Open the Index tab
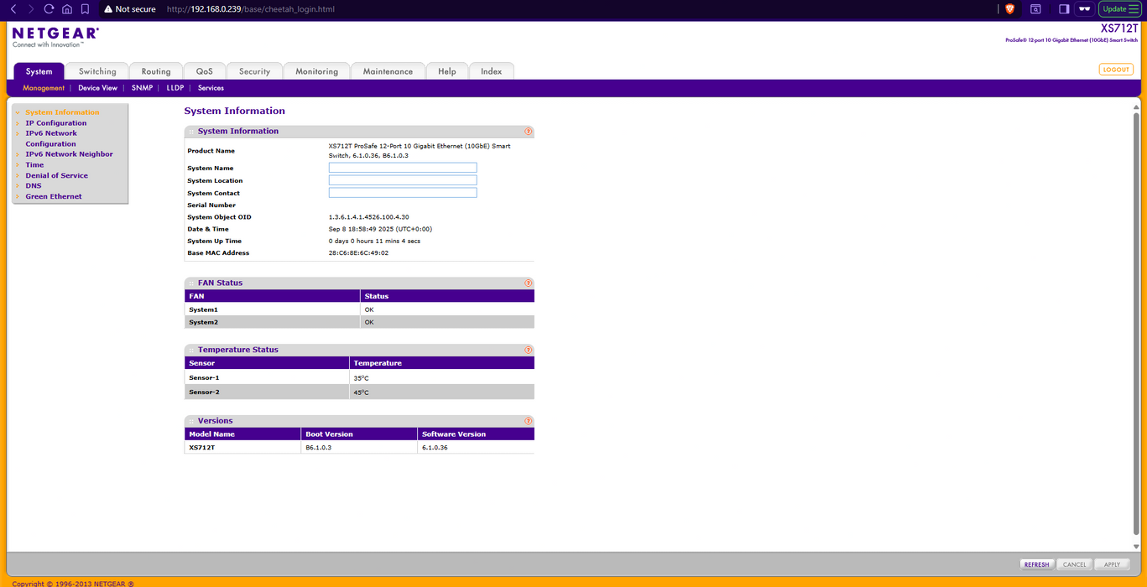This screenshot has width=1147, height=587. (x=492, y=71)
